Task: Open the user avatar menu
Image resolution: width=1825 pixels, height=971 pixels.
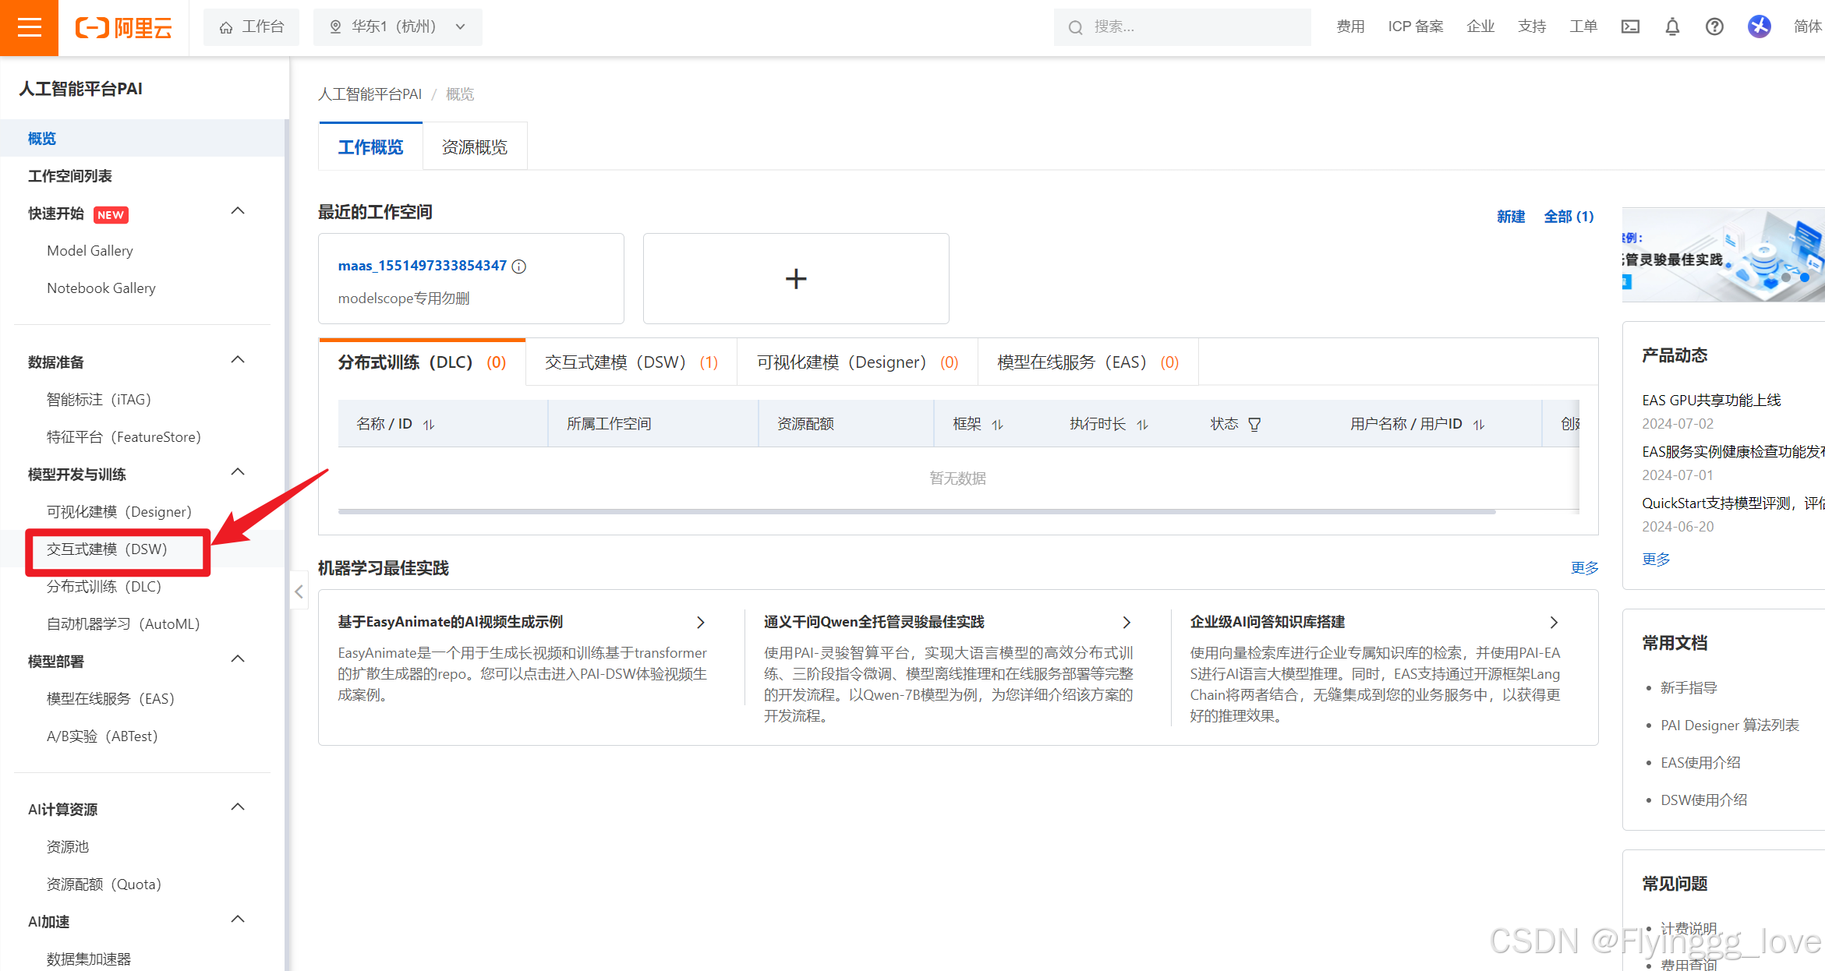Action: pyautogui.click(x=1759, y=26)
